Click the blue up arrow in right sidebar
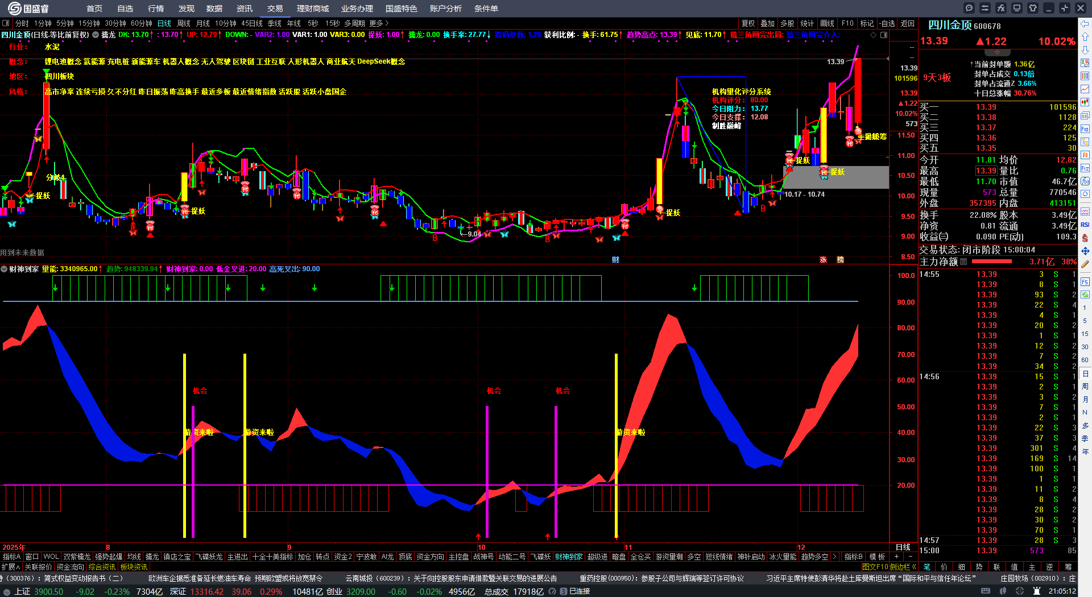Image resolution: width=1092 pixels, height=597 pixels. click(x=1085, y=38)
